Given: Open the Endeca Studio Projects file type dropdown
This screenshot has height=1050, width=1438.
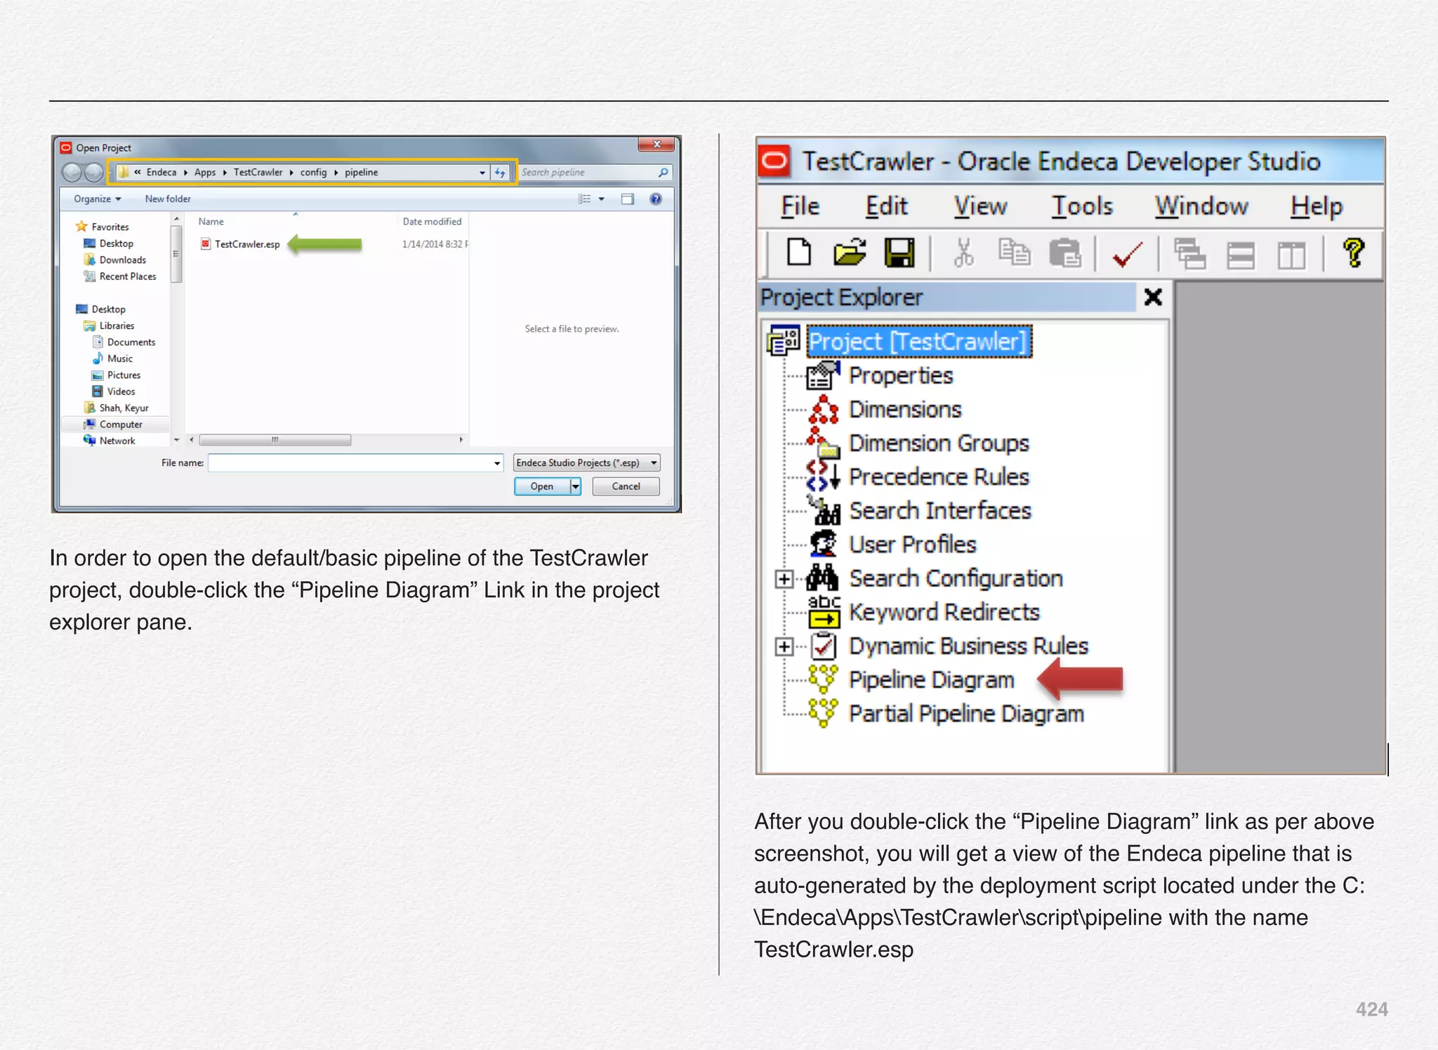Looking at the screenshot, I should [x=586, y=463].
